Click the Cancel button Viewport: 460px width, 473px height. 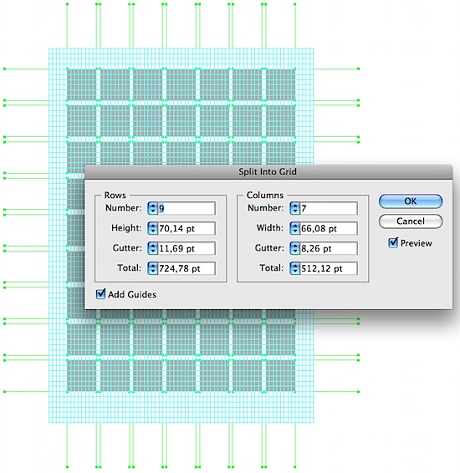tap(411, 221)
